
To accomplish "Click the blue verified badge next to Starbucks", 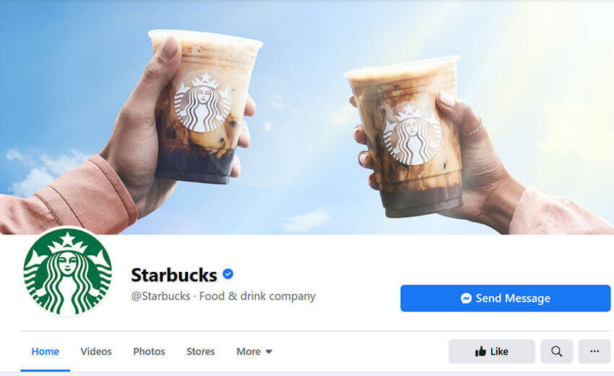I will [x=228, y=274].
